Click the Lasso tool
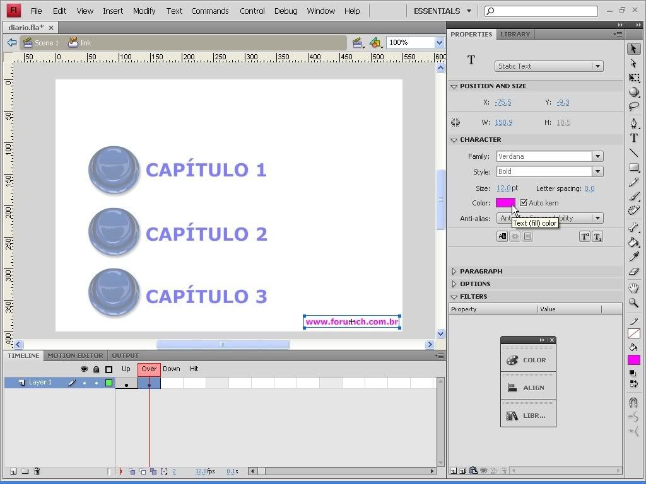The image size is (646, 484). 634,107
